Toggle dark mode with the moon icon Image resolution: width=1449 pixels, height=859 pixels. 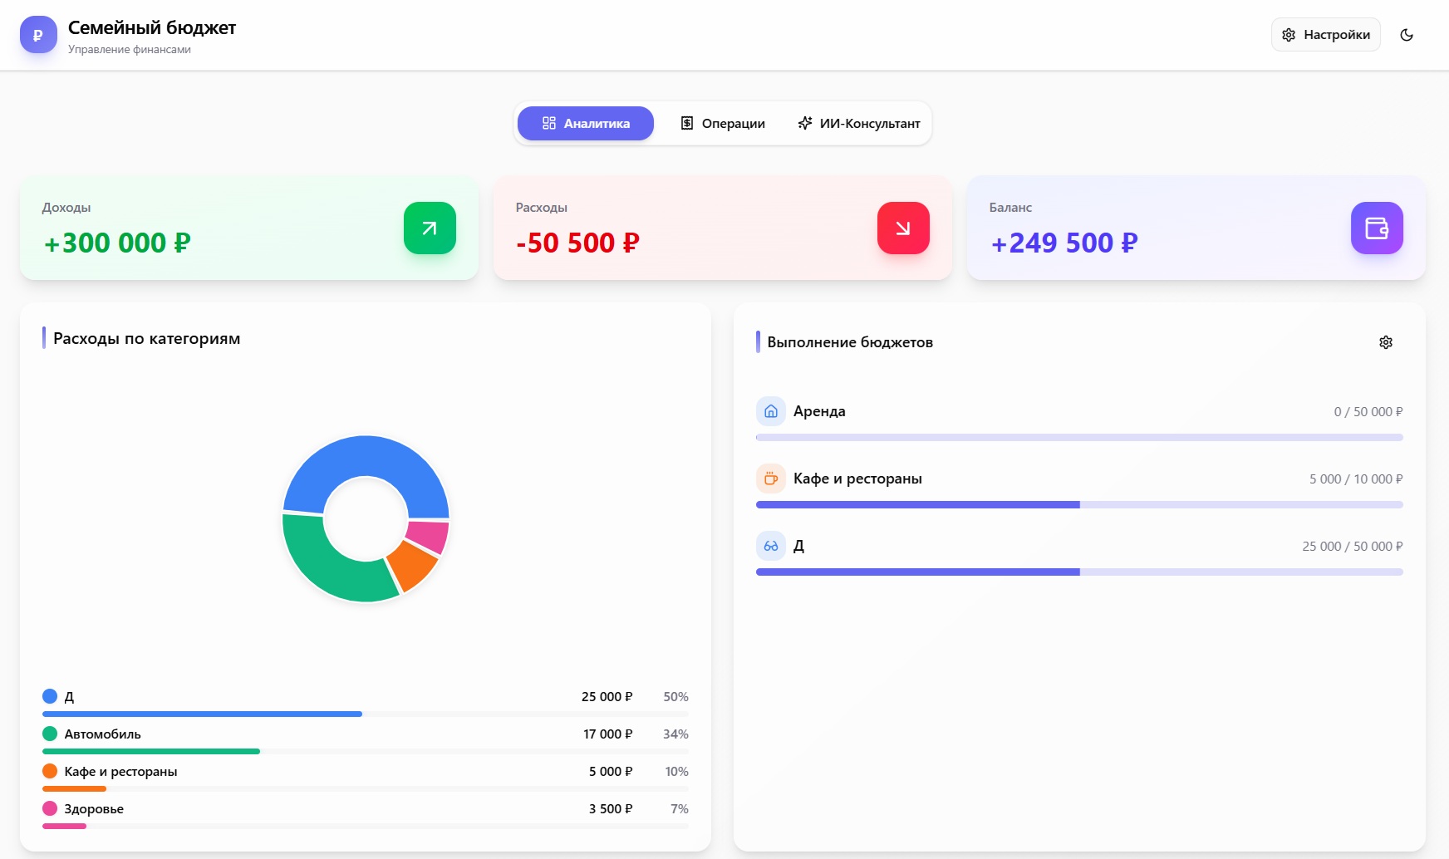coord(1407,35)
